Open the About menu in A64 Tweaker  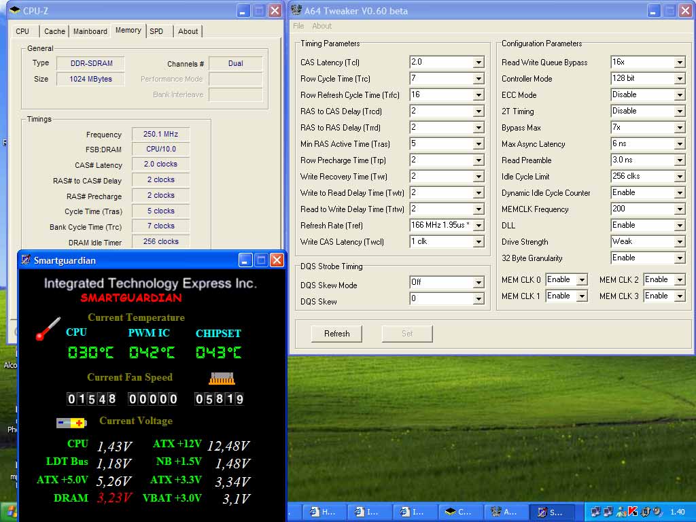[321, 27]
